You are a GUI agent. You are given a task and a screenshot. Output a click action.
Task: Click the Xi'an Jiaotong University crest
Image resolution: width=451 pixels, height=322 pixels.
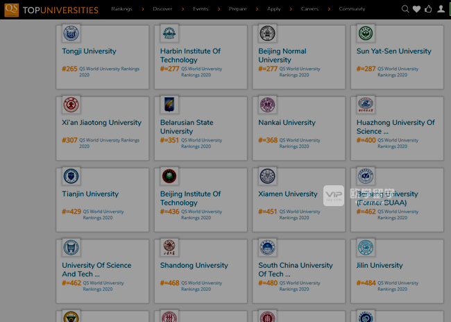pos(71,105)
